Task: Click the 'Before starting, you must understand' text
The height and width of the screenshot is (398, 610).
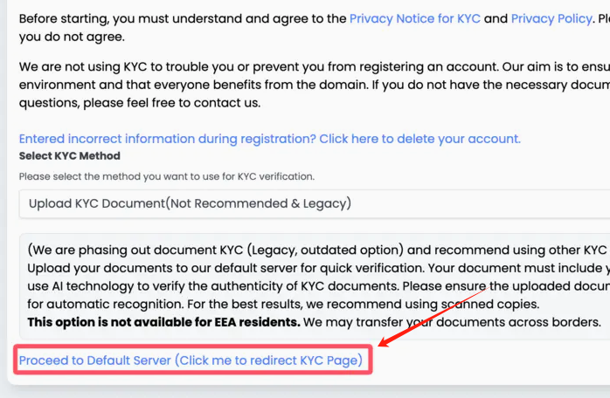Action: point(175,18)
